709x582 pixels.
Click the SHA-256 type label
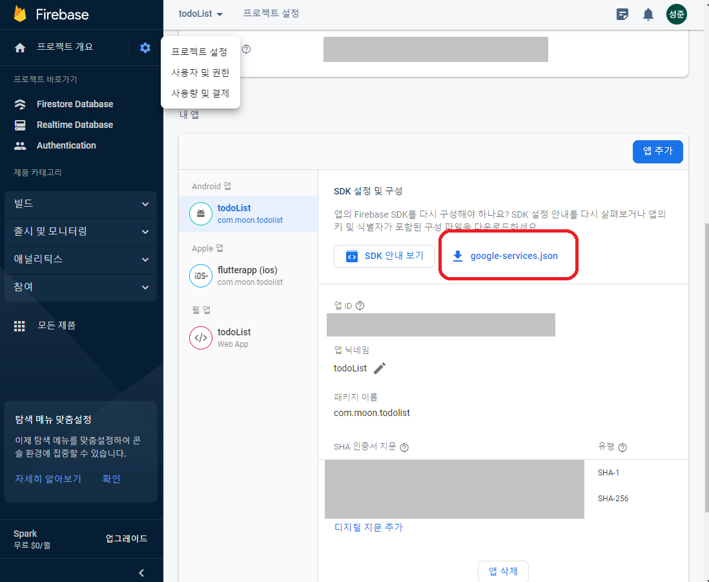tap(613, 499)
